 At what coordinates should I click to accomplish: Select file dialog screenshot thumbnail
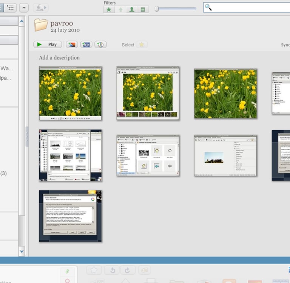pyautogui.click(x=70, y=155)
